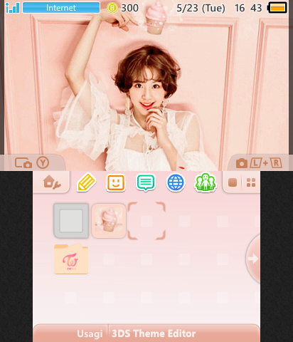The image size is (293, 342).
Task: Click the camera Y button shortcut
Action: [x=32, y=163]
